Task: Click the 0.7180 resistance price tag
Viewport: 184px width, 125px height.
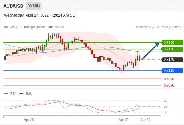Action: 172,49
